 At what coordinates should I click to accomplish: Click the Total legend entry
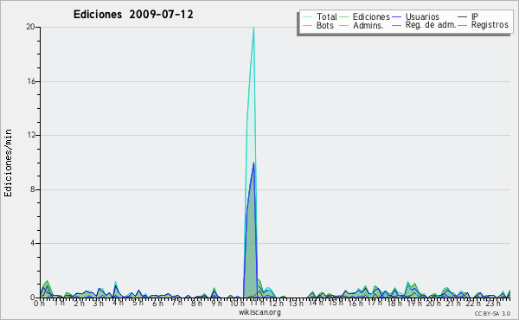(320, 16)
